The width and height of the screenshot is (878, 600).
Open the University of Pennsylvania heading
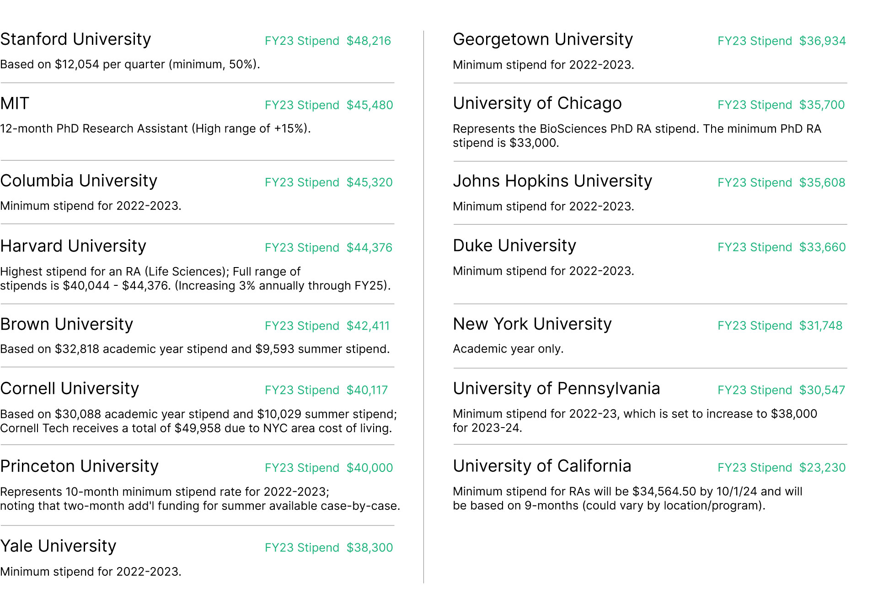557,389
